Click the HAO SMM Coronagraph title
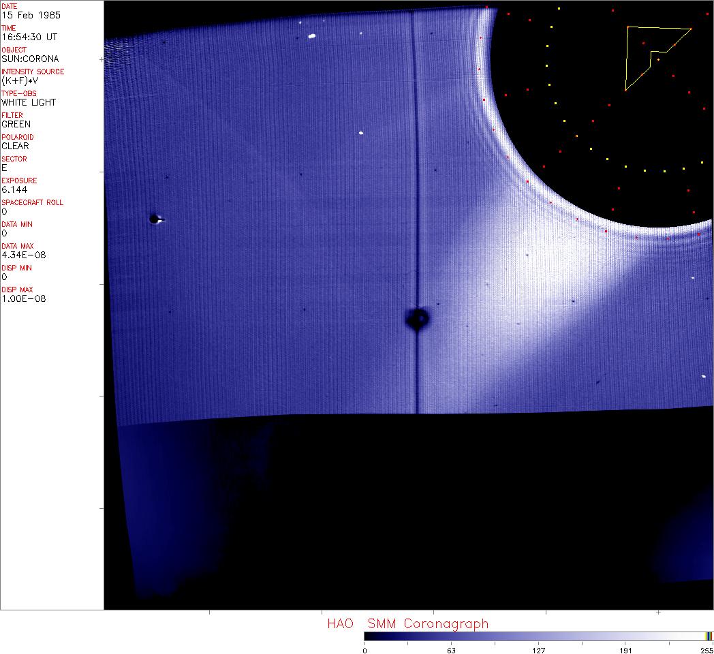 407,623
